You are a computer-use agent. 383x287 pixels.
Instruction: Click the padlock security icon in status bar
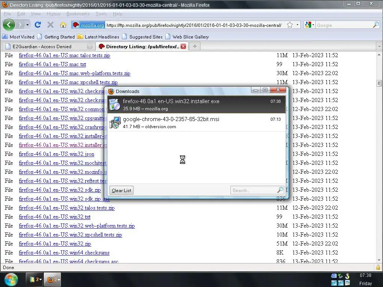coord(378,268)
